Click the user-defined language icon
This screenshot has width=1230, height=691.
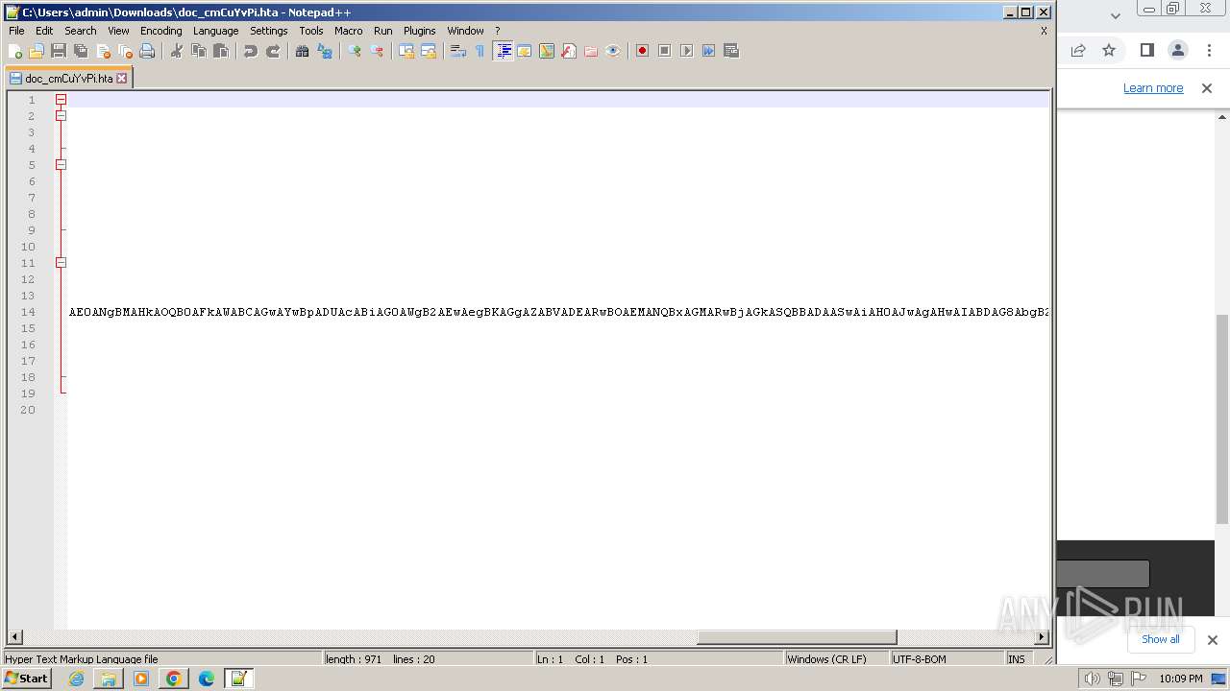click(525, 51)
